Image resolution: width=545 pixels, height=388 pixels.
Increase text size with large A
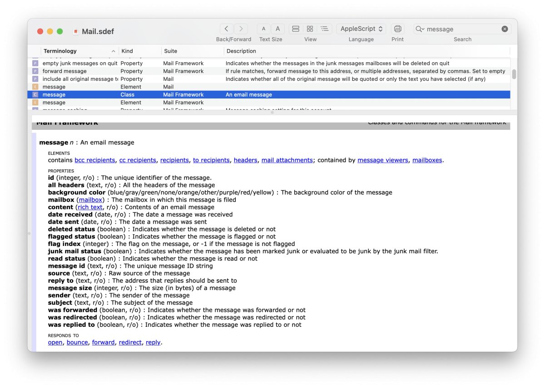click(278, 29)
